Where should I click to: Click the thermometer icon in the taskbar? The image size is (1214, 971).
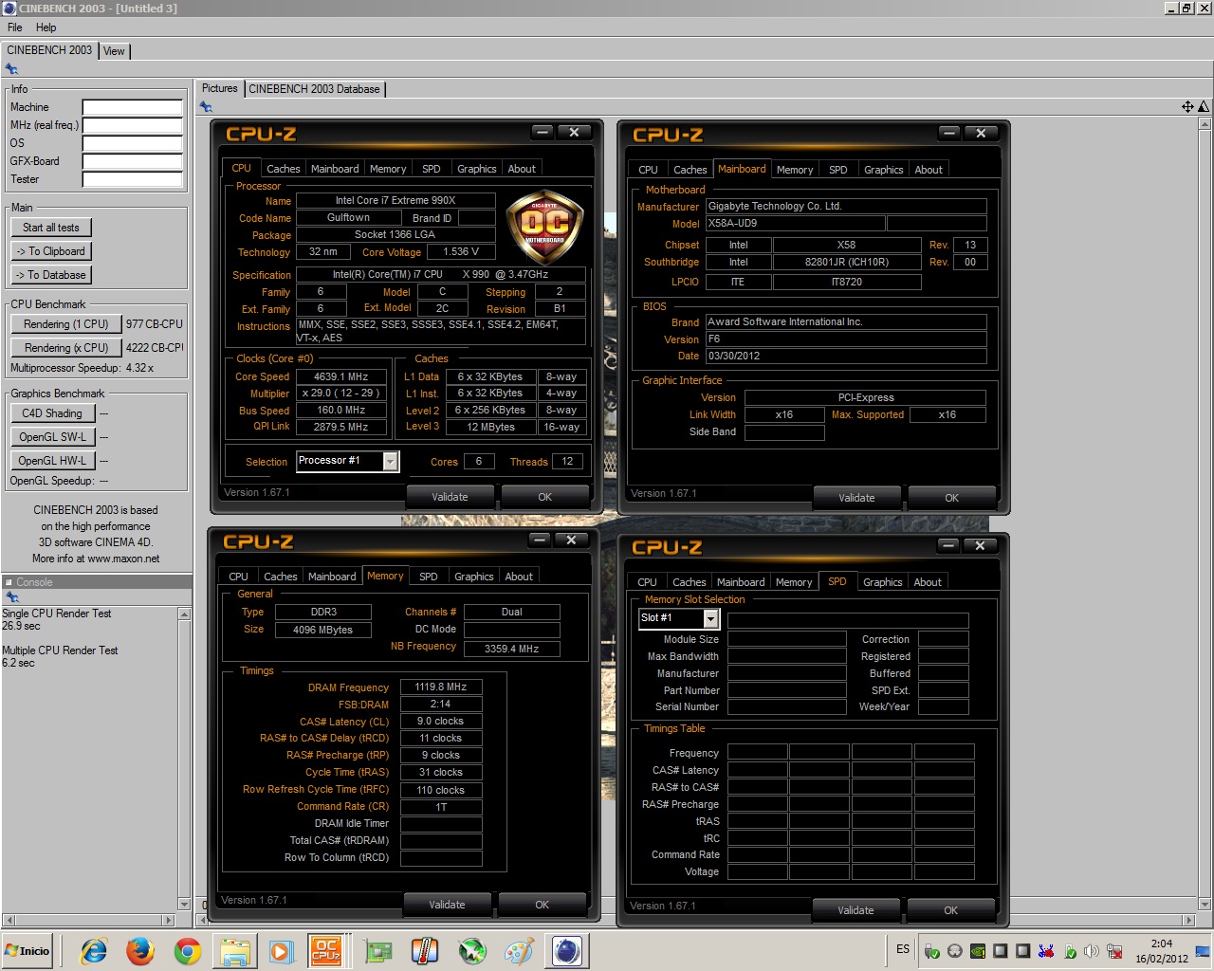point(425,950)
